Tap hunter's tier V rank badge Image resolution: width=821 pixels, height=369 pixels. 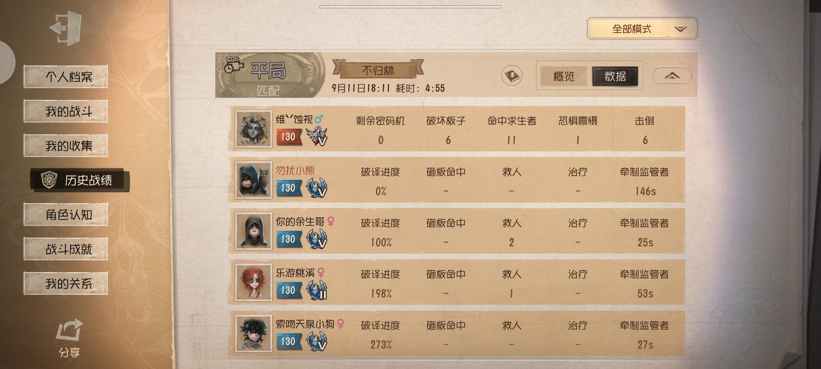click(316, 136)
